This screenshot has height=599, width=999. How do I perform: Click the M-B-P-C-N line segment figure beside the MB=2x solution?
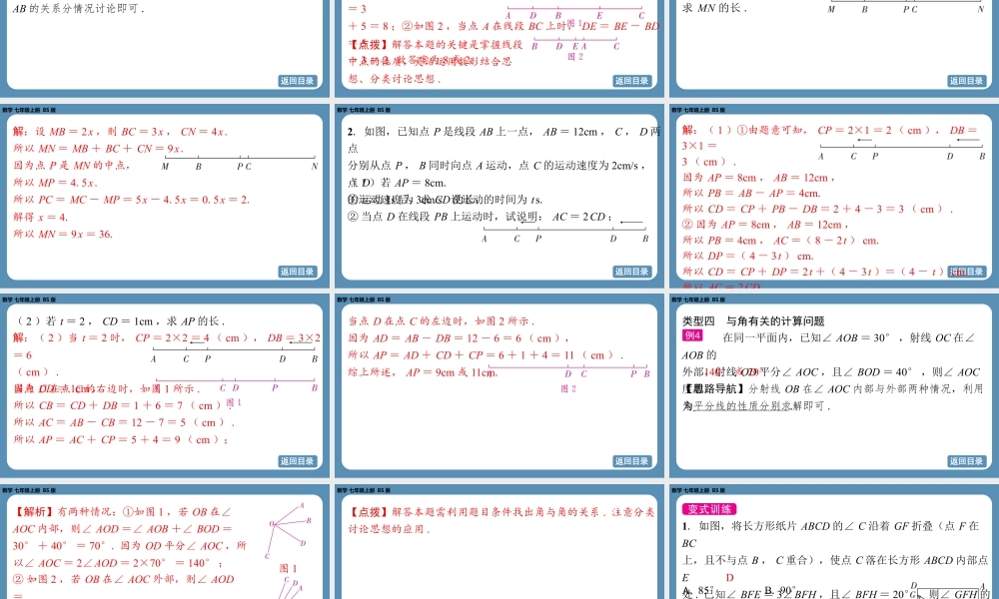pyautogui.click(x=240, y=160)
